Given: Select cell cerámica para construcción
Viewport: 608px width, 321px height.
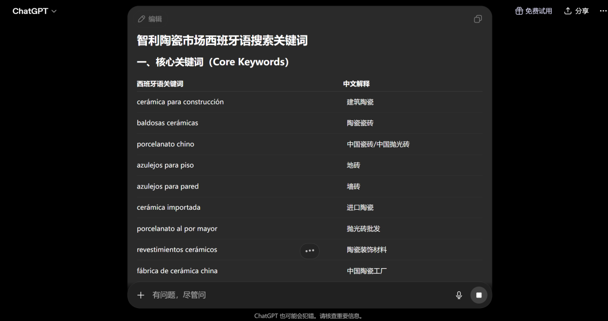Looking at the screenshot, I should pyautogui.click(x=180, y=102).
